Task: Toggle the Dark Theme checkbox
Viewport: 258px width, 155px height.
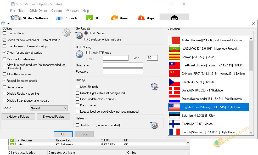Action: pos(77,105)
